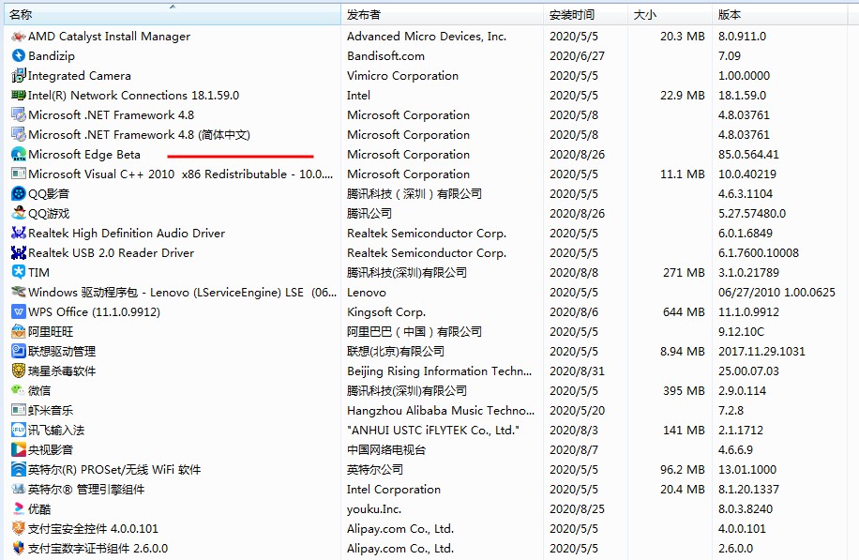The image size is (859, 560).
Task: Select the 讯飞输入法 icon
Action: (x=19, y=431)
